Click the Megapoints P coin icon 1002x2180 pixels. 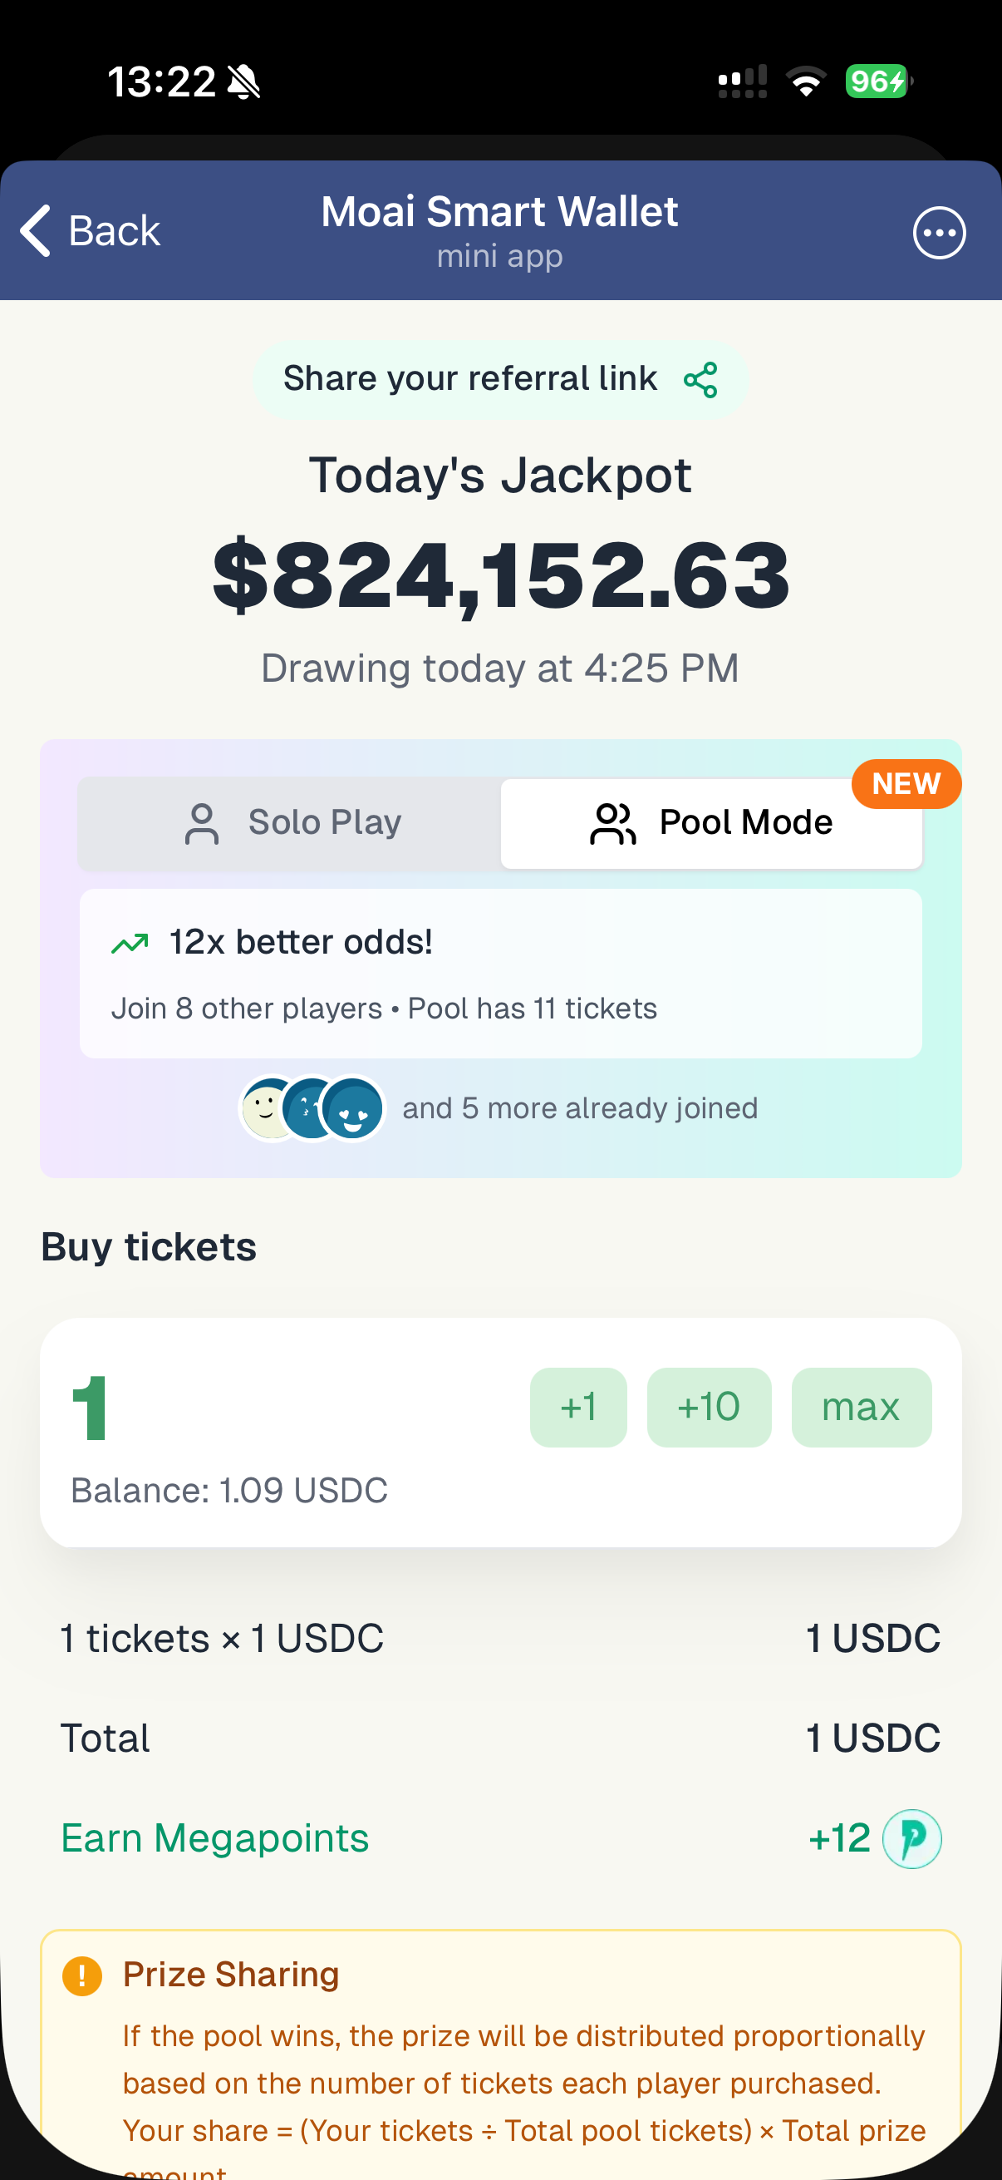coord(911,1838)
